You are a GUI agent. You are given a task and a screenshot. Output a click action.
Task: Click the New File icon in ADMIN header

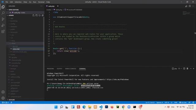[33, 15]
